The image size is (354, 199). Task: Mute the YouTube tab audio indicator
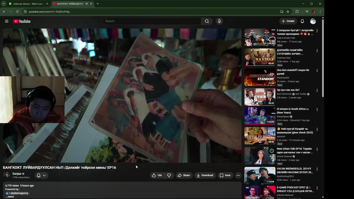point(87,4)
